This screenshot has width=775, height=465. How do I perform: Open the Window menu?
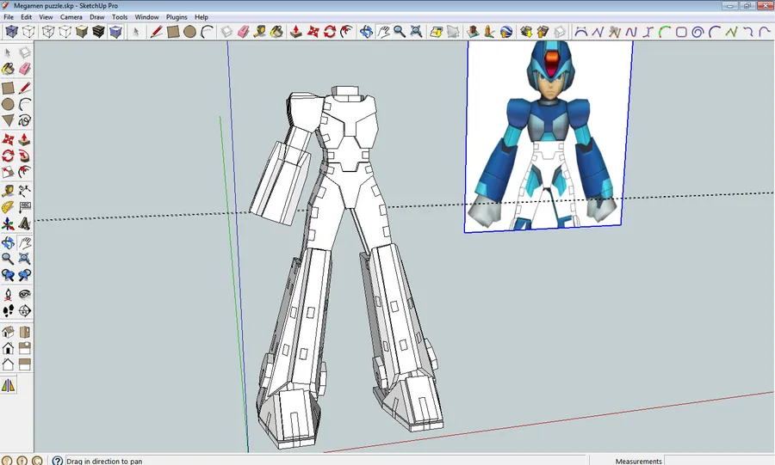146,17
